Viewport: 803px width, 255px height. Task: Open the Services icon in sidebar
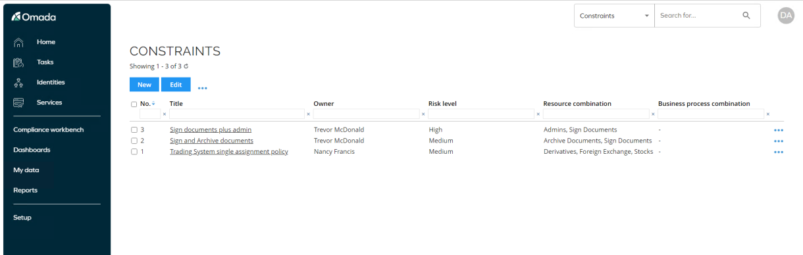(18, 103)
